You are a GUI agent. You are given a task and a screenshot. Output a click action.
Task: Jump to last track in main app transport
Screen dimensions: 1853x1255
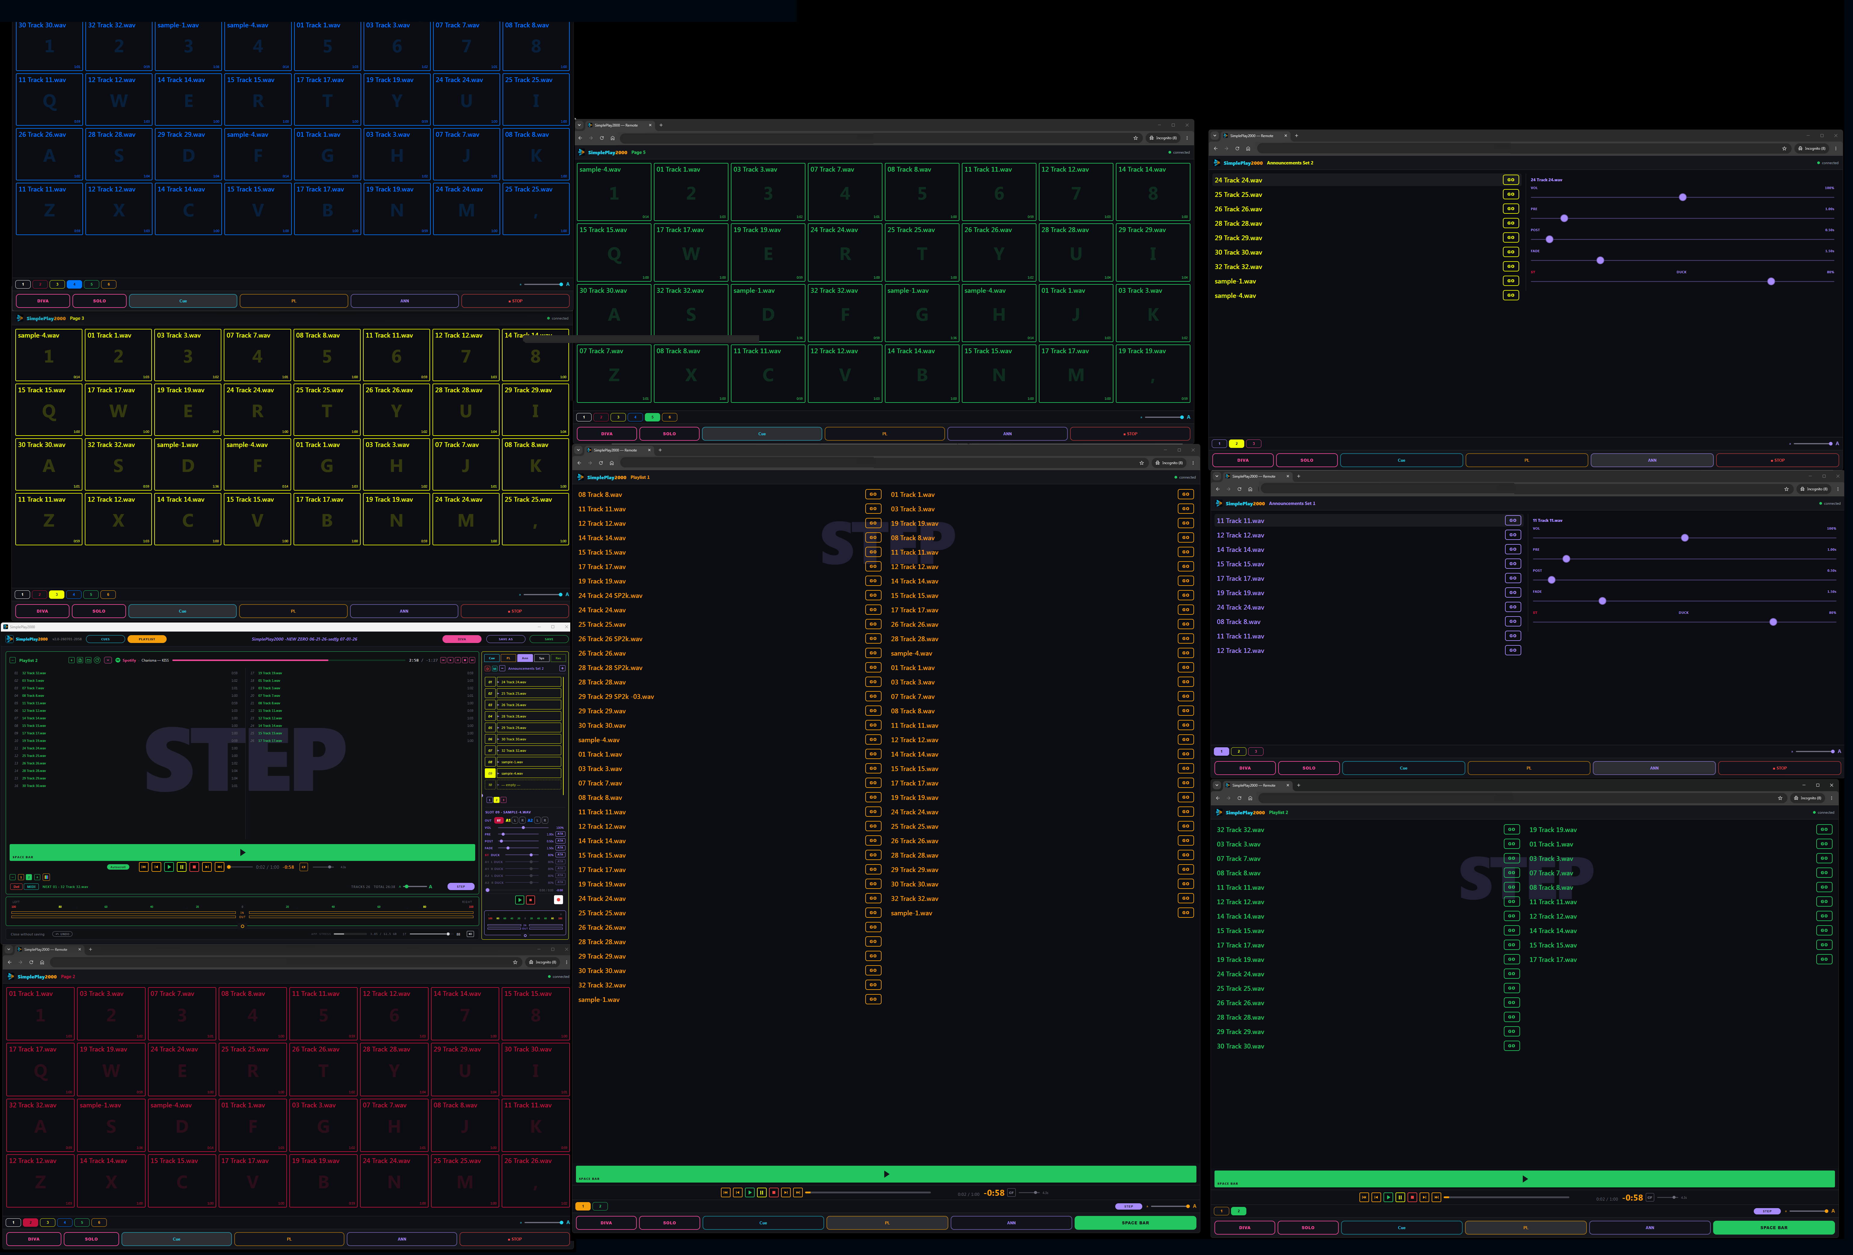coord(219,867)
